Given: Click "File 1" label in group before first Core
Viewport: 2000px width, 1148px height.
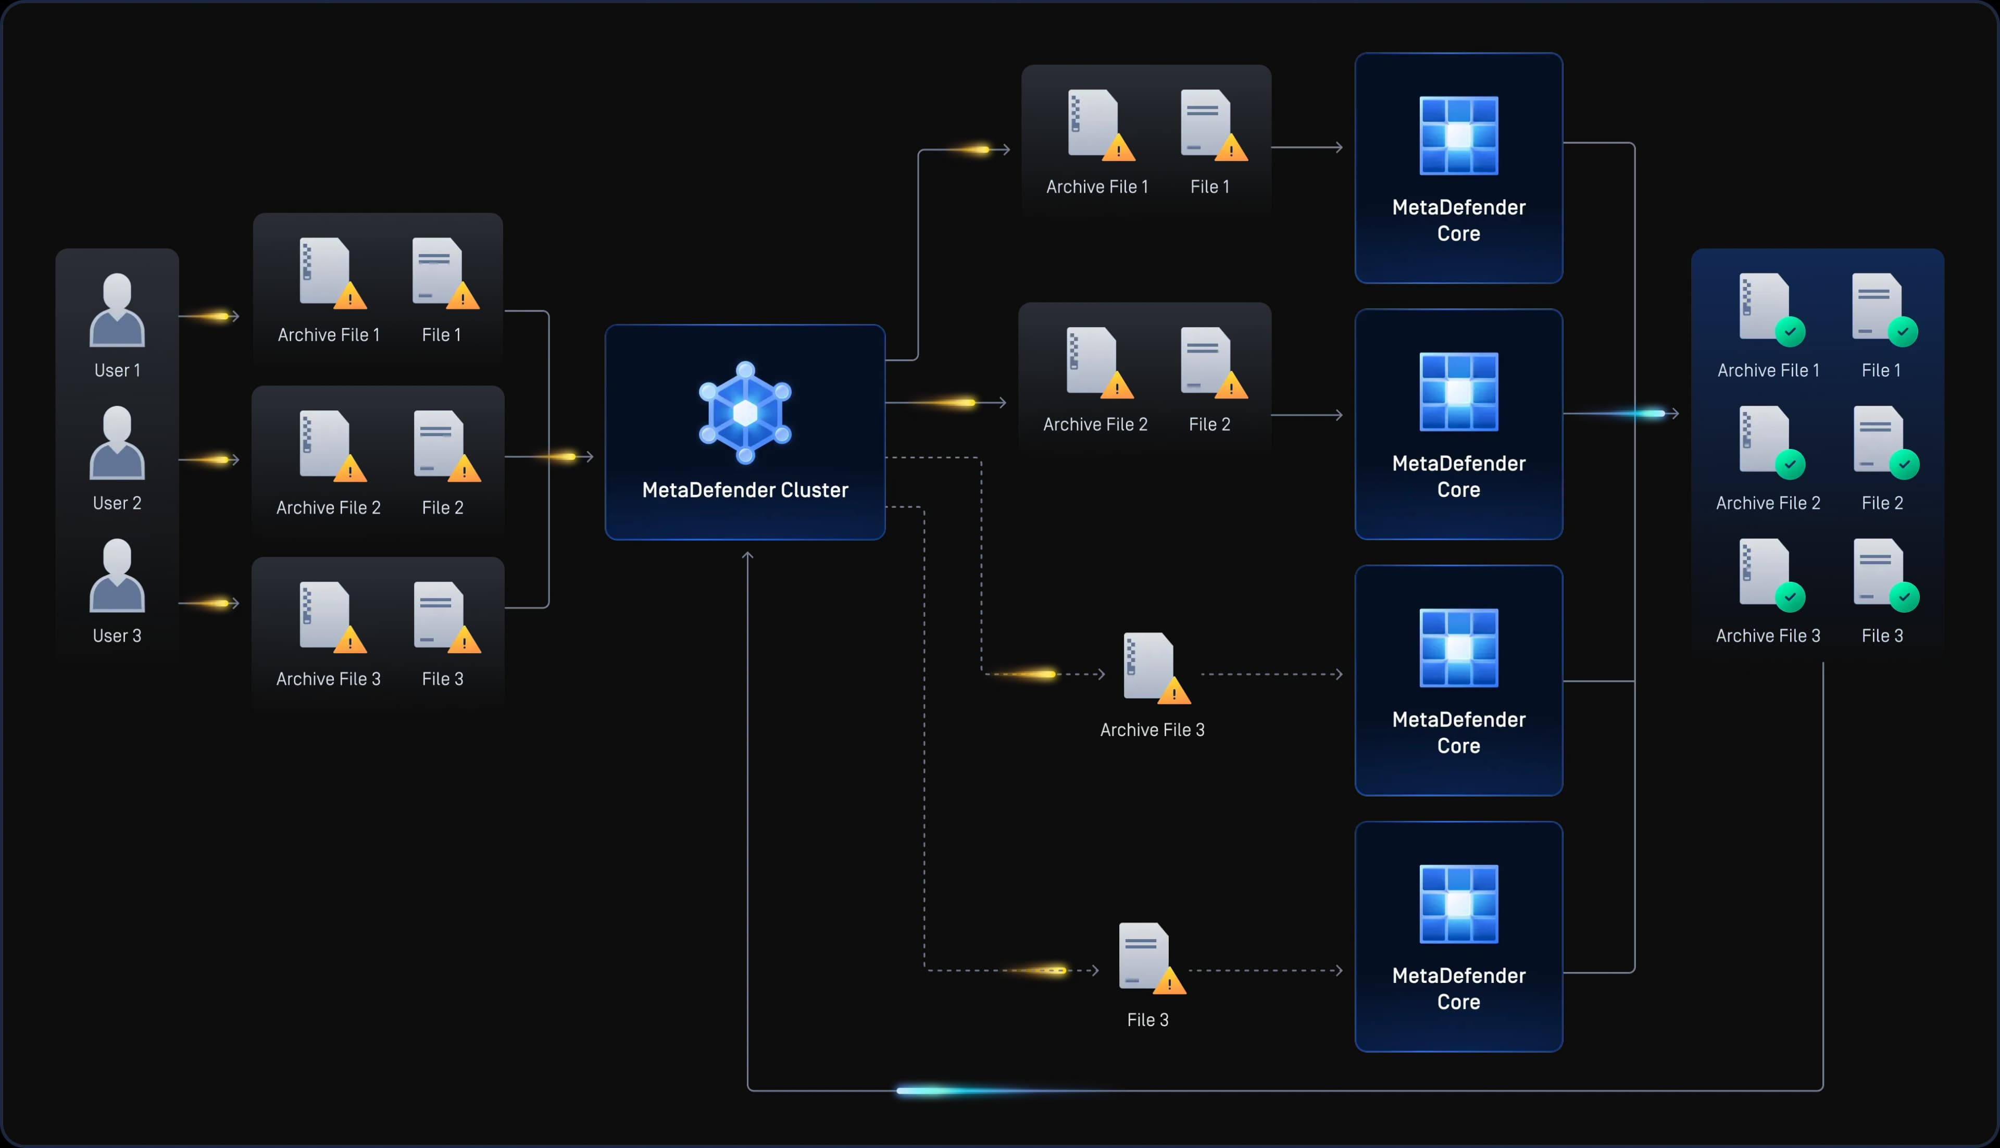Looking at the screenshot, I should 1209,186.
